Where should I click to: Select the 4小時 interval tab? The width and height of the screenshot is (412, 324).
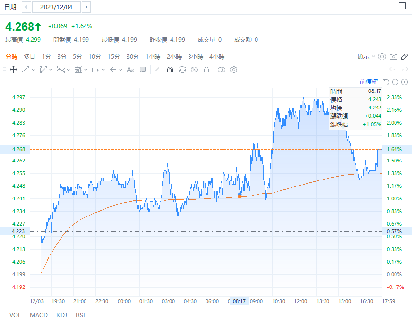tap(217, 57)
